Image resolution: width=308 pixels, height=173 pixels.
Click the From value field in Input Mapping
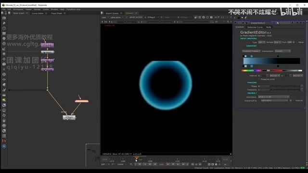(290, 42)
